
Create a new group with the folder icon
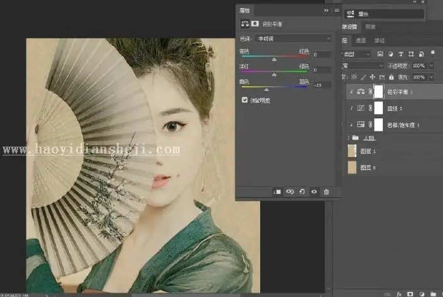coord(433,294)
